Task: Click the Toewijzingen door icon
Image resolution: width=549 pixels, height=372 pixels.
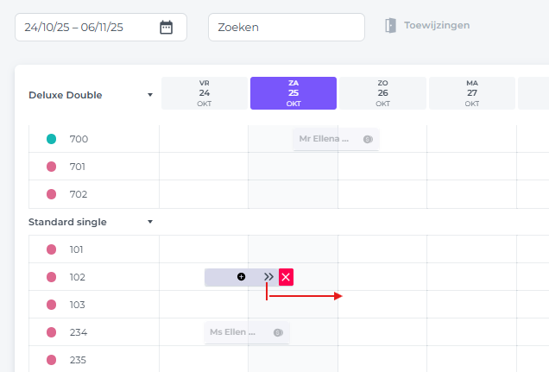Action: click(391, 26)
